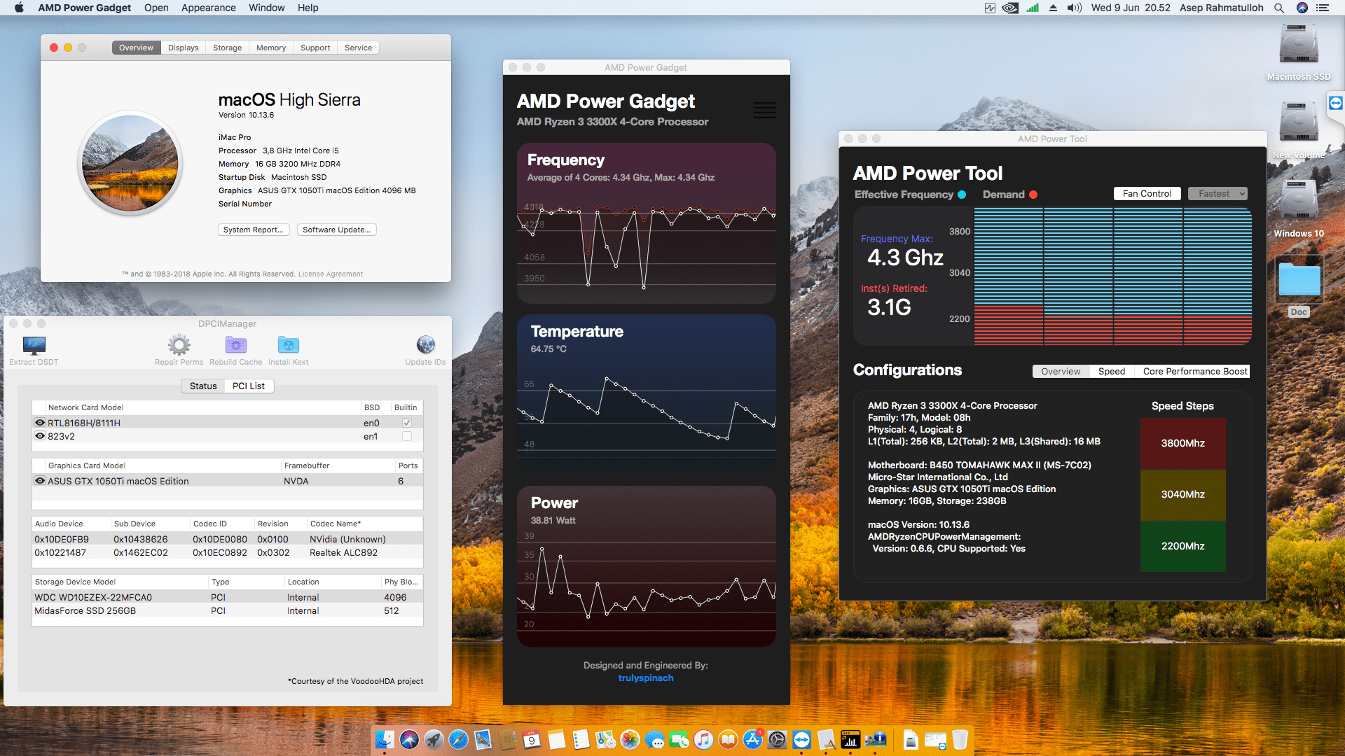
Task: Select Core Performance Boost tab
Action: point(1195,371)
